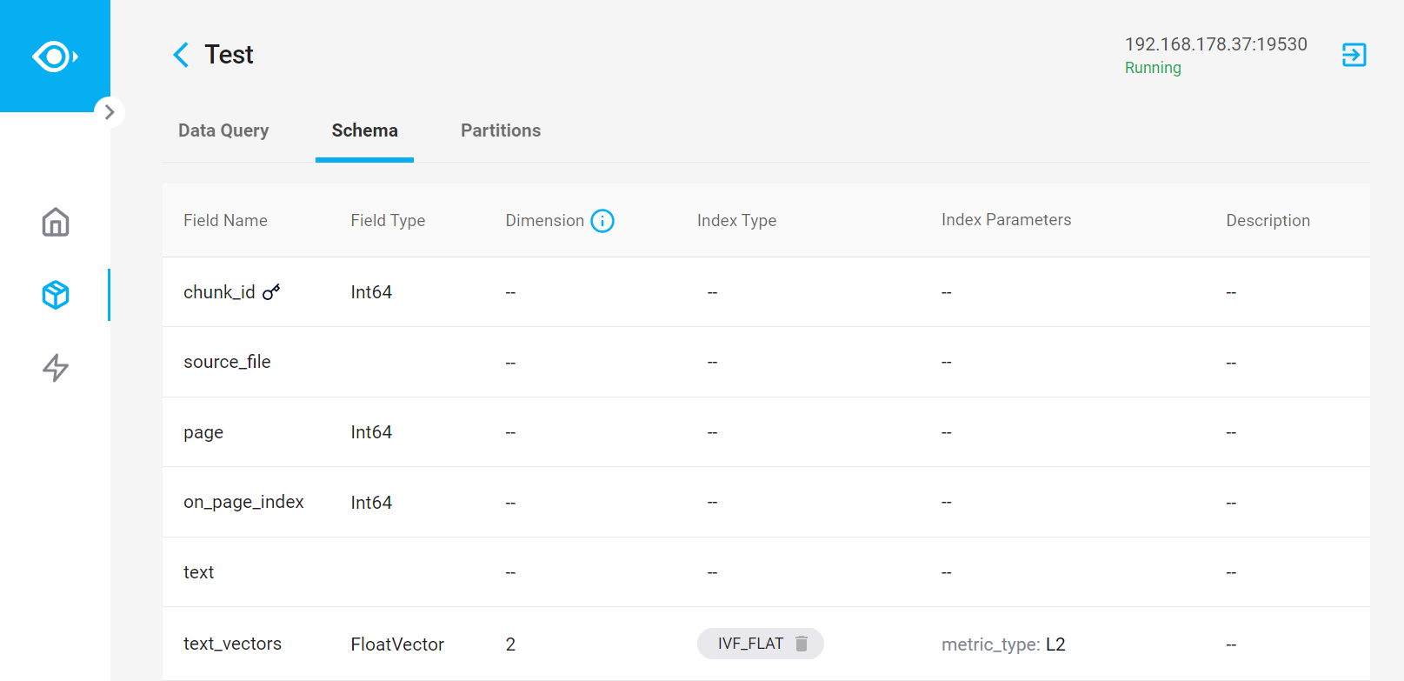1404x681 pixels.
Task: Delete the IVF_FLAT index via trash icon
Action: 802,644
